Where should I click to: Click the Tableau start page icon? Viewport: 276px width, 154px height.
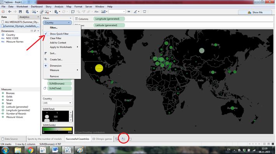(x=3, y=12)
